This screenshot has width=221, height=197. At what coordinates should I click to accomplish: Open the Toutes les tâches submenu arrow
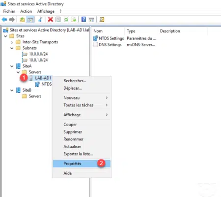(x=107, y=105)
